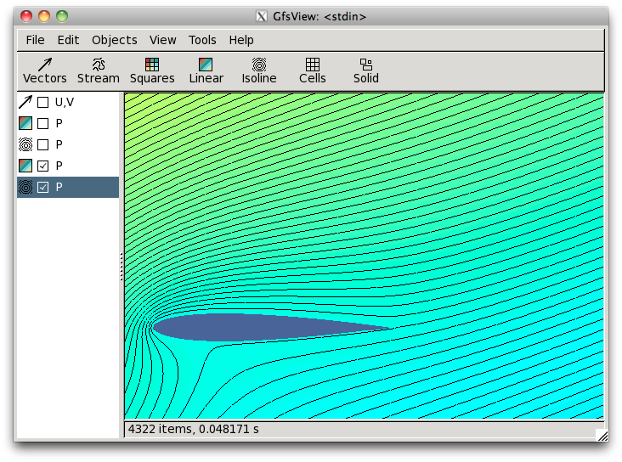The image size is (622, 462).
Task: Open the Objects menu
Action: pyautogui.click(x=115, y=40)
